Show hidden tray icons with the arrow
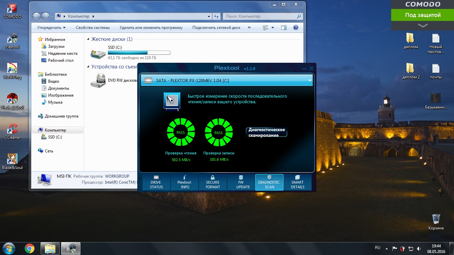Screen dimensions: 454x255 tap(387, 248)
